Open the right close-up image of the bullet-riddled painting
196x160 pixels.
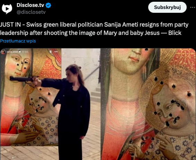point(148,104)
